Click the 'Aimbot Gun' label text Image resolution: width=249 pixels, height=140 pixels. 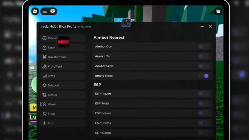coord(104,46)
